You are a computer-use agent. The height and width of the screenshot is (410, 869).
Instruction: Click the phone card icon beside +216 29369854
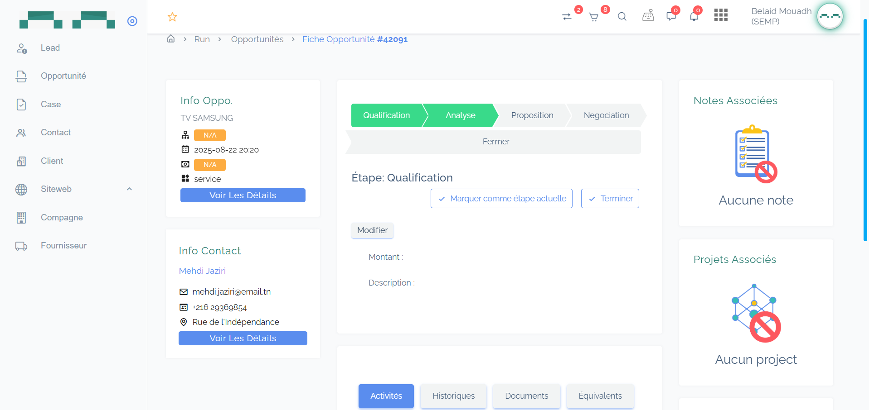click(184, 307)
